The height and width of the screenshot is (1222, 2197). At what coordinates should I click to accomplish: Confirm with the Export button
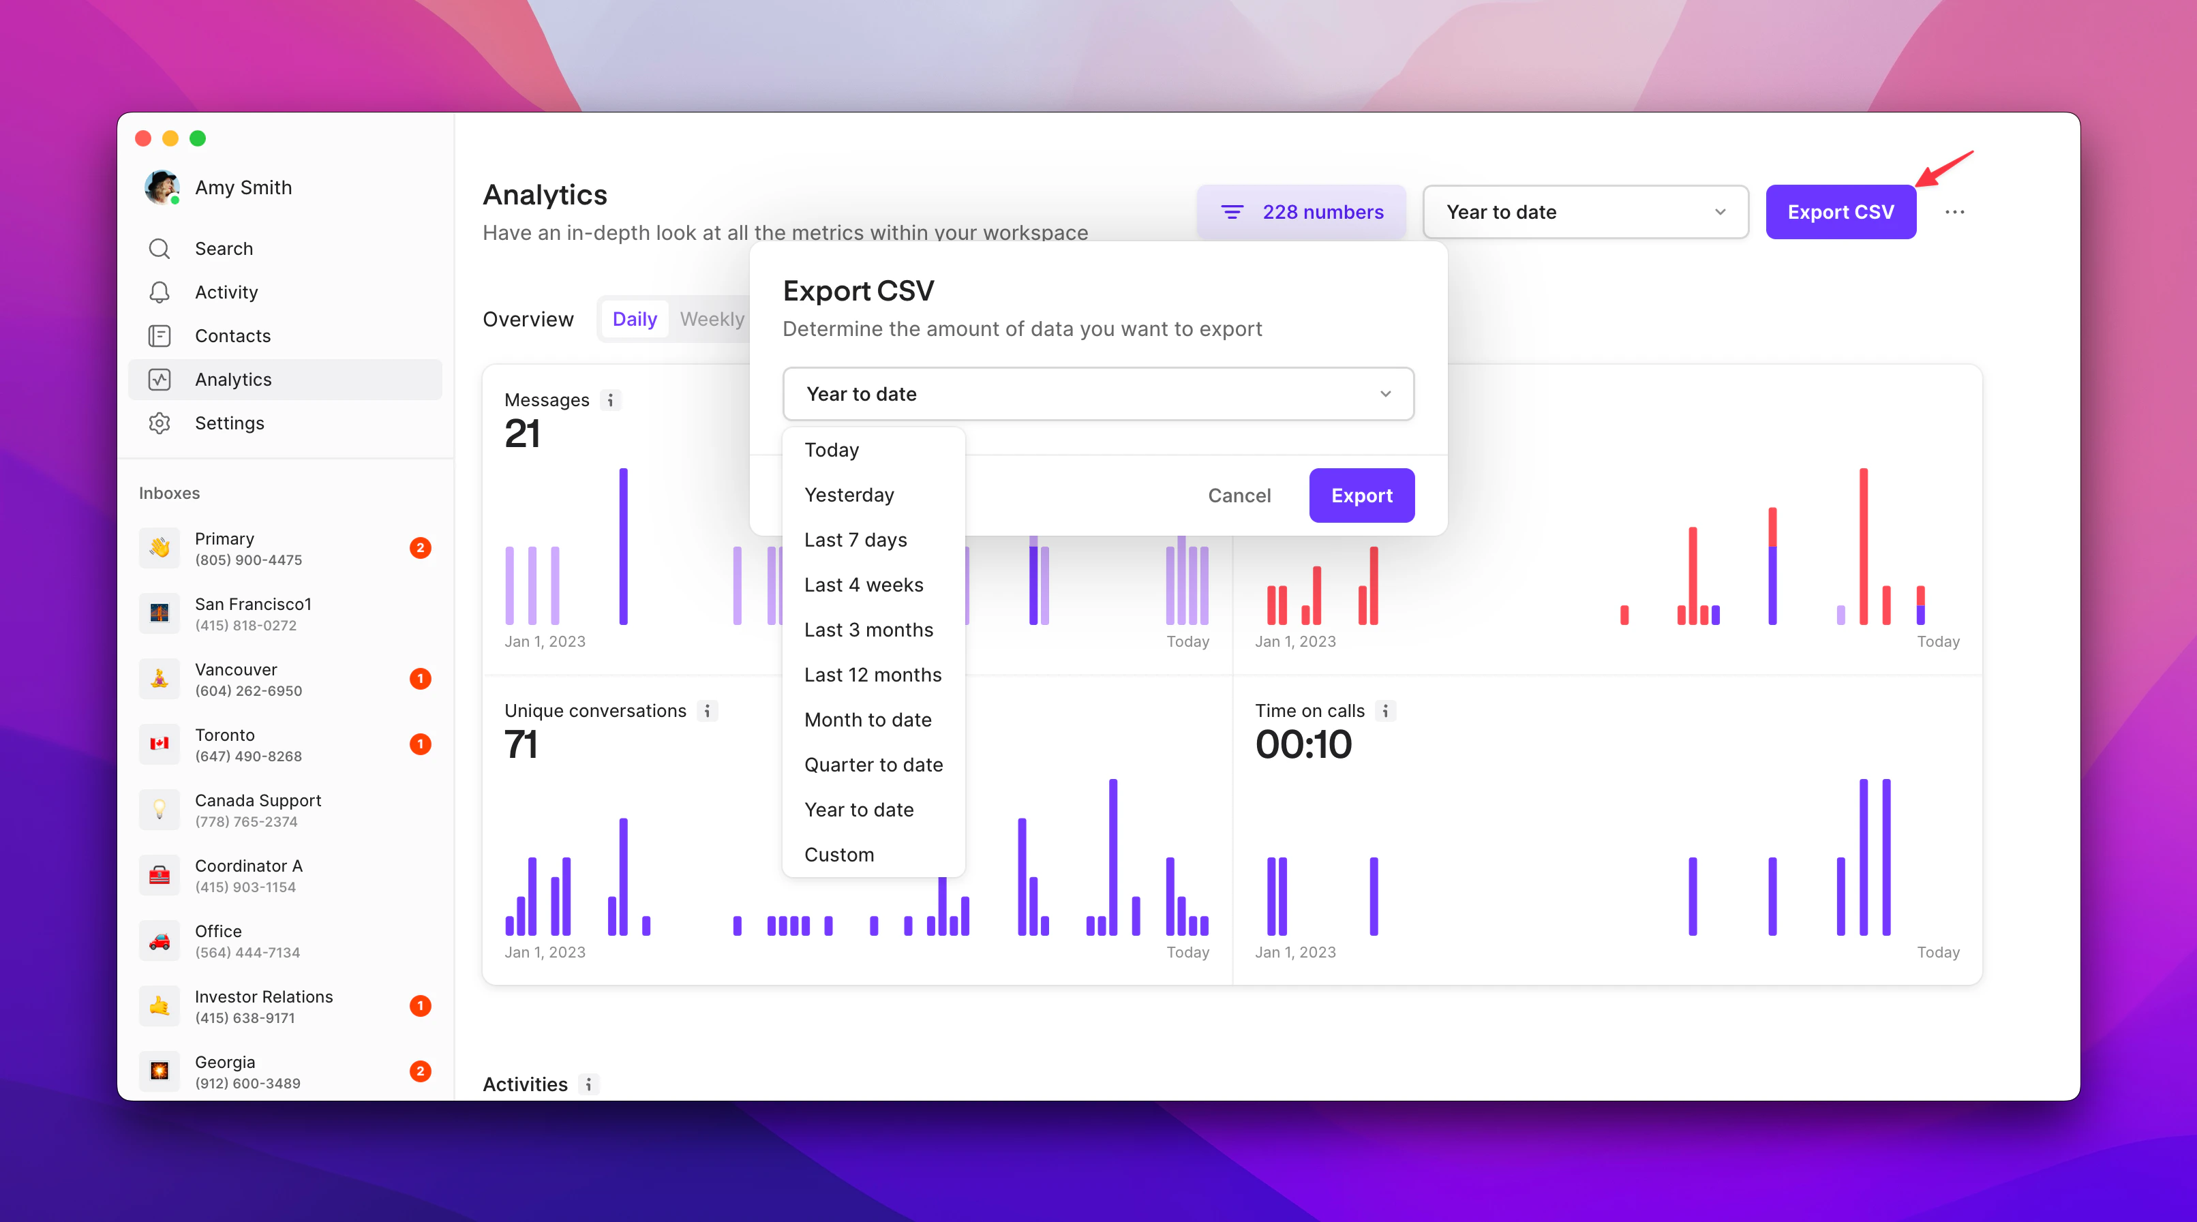[1361, 495]
